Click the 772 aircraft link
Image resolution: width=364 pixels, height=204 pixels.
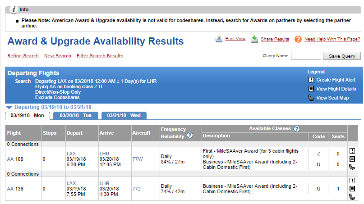click(137, 189)
